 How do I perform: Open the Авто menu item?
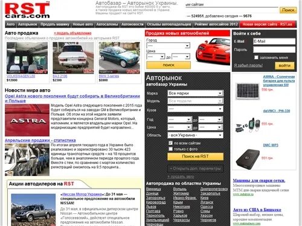11,24
